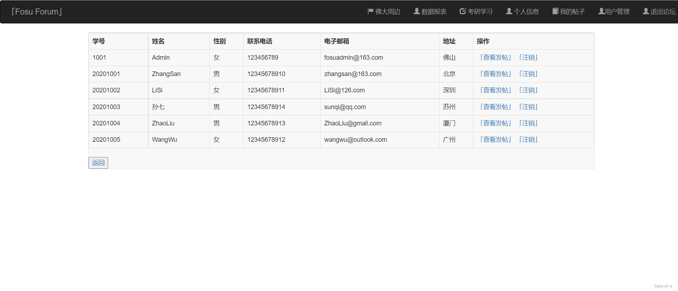This screenshot has height=291, width=678.
Task: Click phone number 12345678910
Action: pyautogui.click(x=266, y=74)
